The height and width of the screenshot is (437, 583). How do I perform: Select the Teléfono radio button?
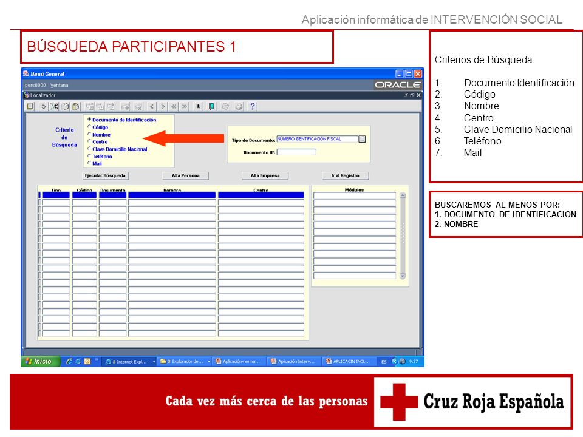coord(89,156)
